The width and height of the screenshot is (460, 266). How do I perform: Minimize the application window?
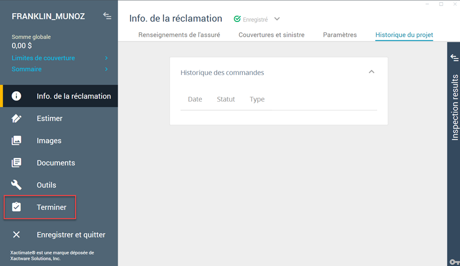[x=427, y=4]
